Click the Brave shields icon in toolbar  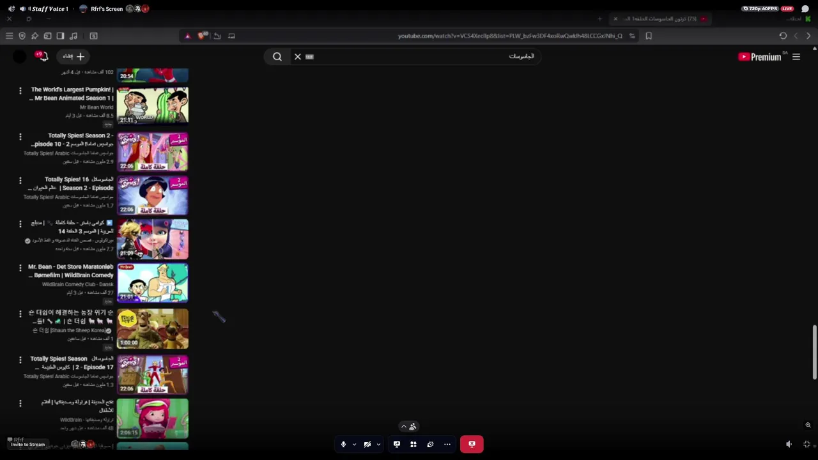click(x=22, y=36)
